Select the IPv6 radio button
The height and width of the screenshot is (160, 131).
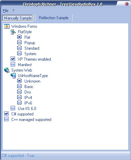pos(19,103)
